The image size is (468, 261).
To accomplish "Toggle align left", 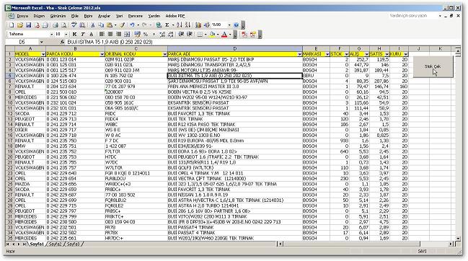I will tap(102, 35).
